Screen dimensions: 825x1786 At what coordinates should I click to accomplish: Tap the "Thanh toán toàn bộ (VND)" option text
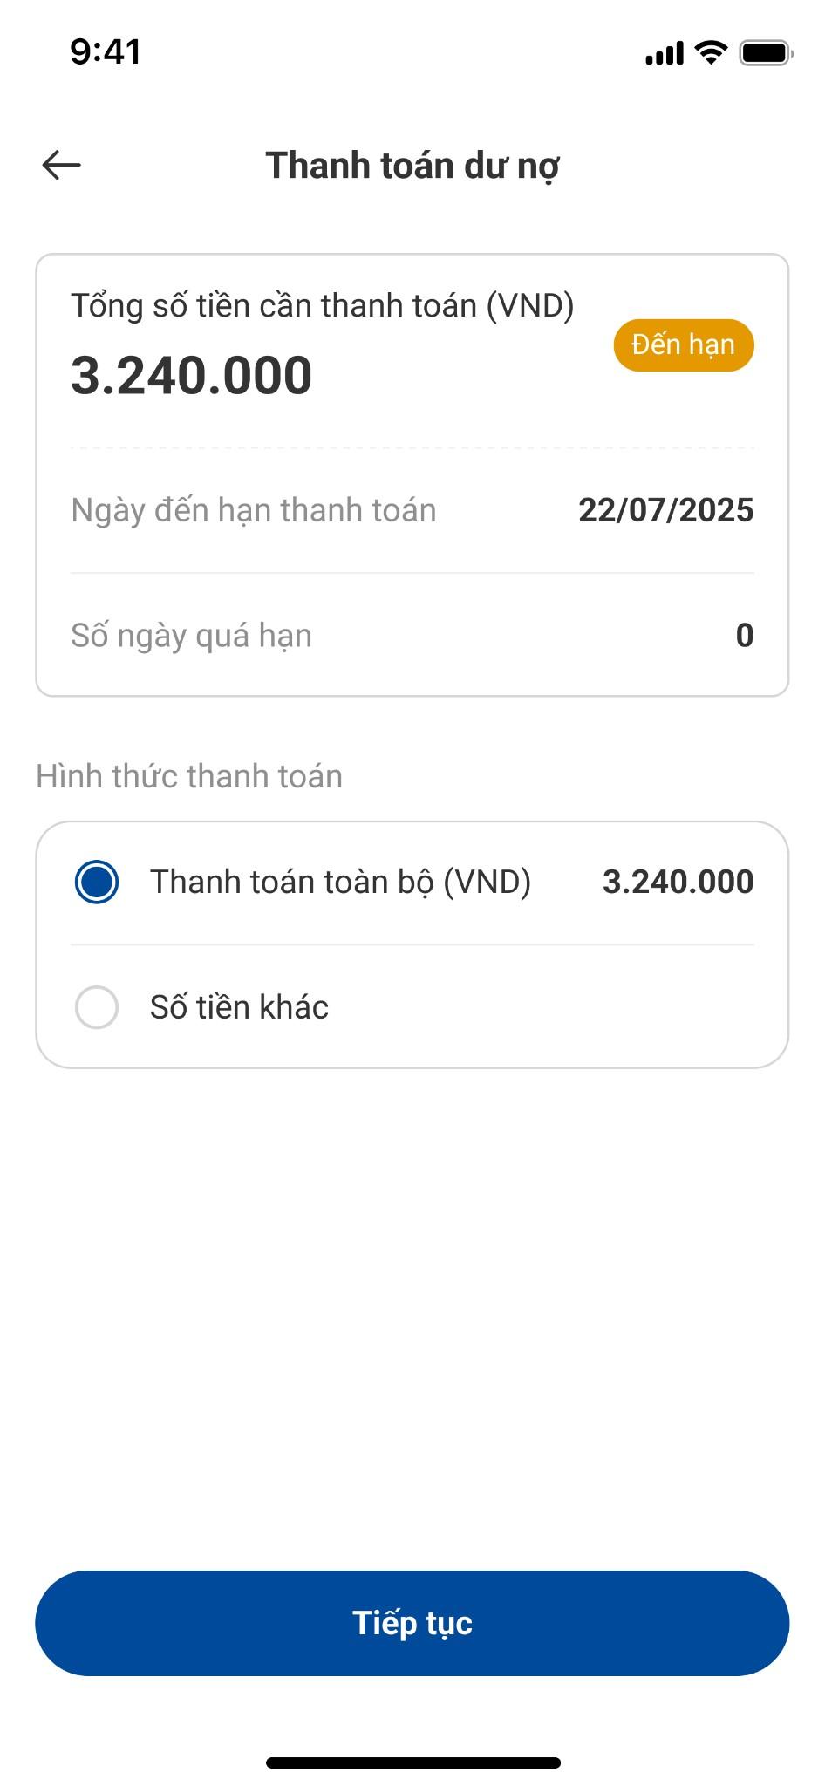pos(340,882)
